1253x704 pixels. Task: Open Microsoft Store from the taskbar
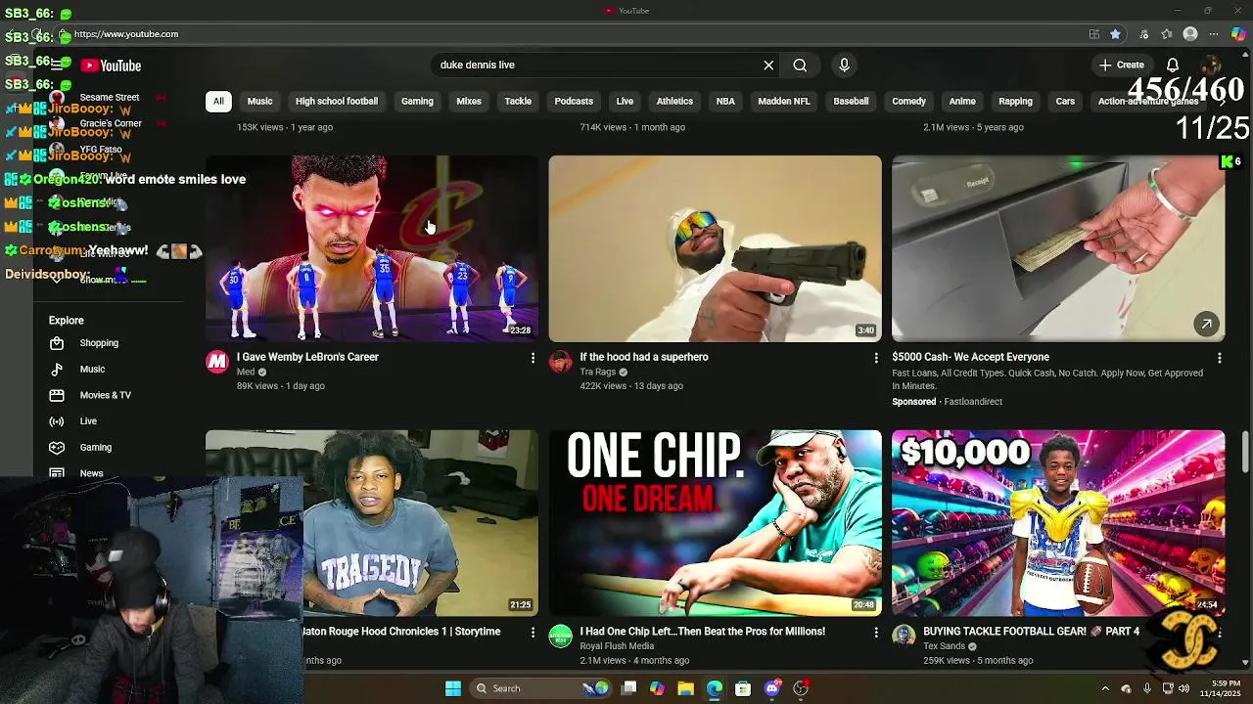pos(743,688)
